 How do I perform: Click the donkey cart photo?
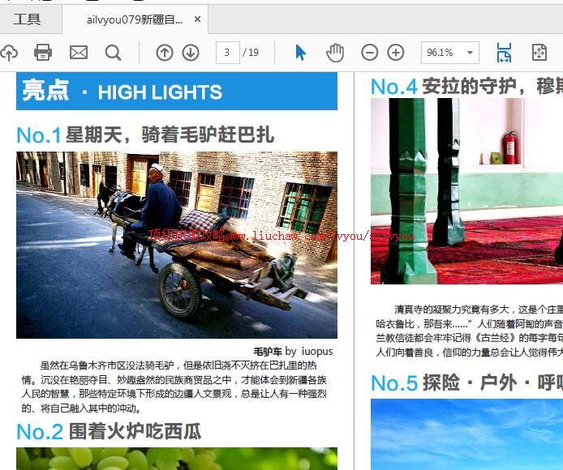coord(177,245)
